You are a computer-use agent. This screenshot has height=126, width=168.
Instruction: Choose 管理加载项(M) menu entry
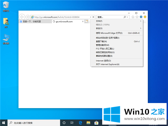click(117, 45)
